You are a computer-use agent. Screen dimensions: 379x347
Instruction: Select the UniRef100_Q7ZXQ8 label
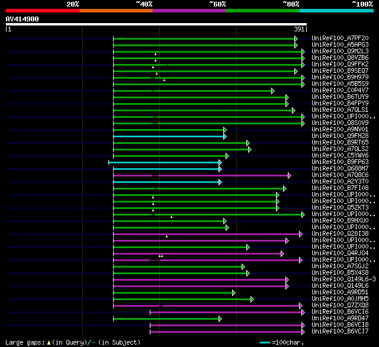click(x=340, y=306)
